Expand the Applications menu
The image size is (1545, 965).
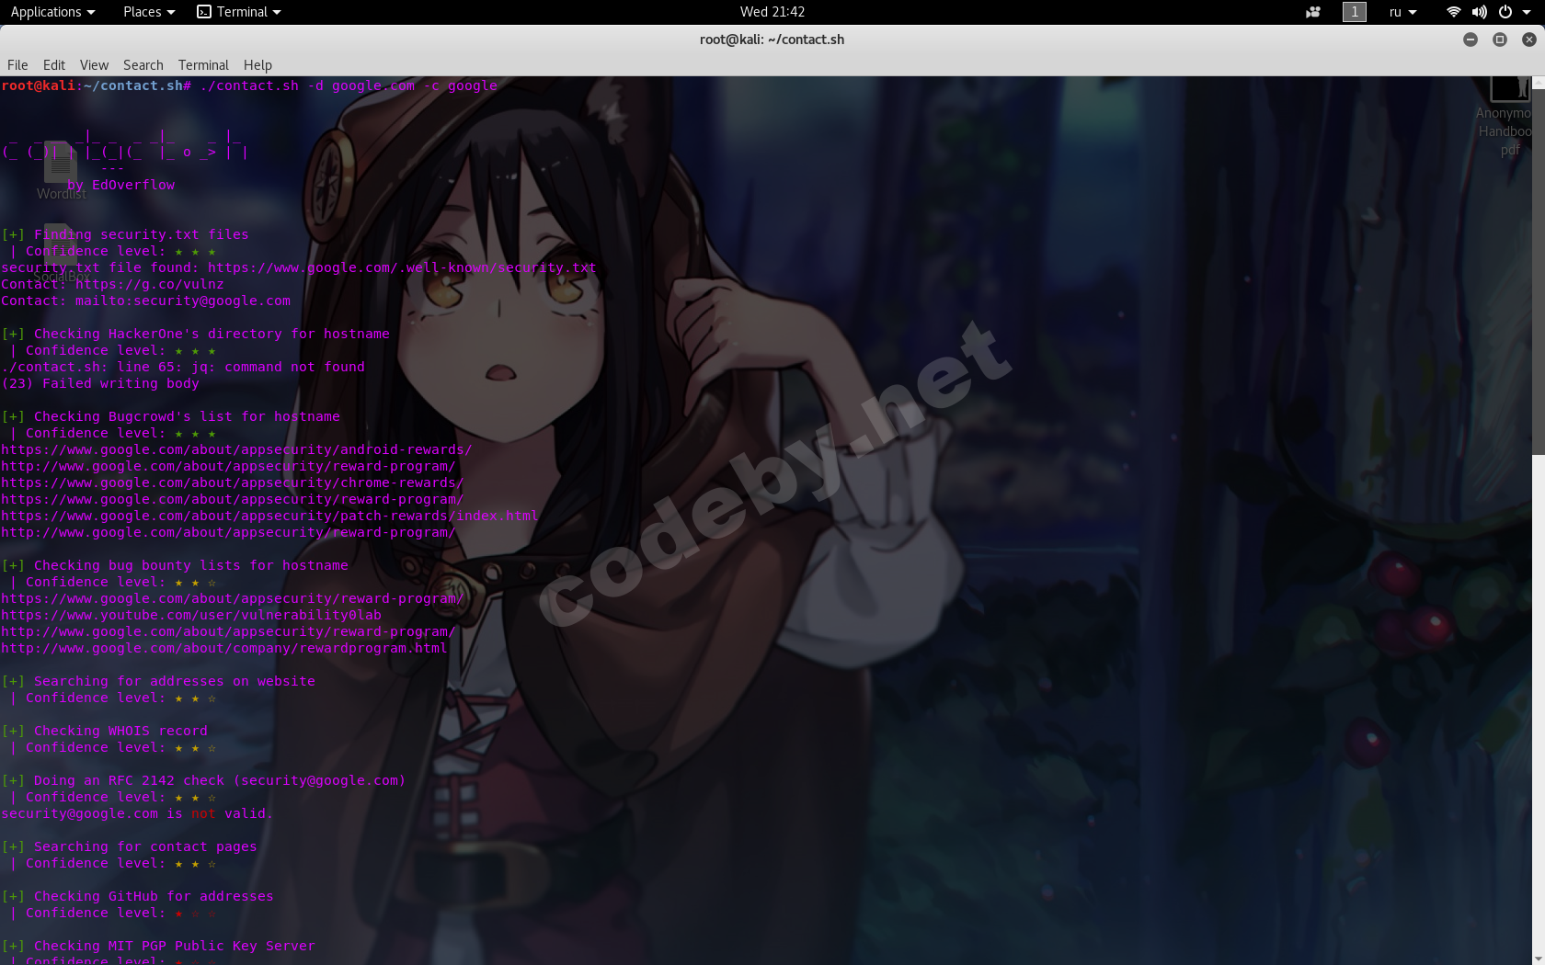pyautogui.click(x=47, y=12)
